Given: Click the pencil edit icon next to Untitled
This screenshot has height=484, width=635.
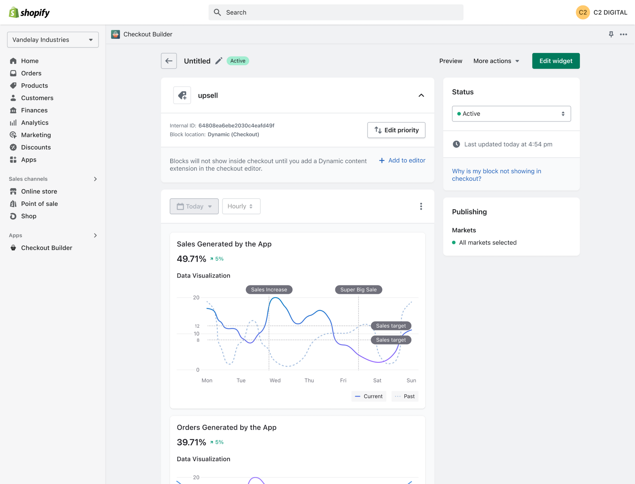Looking at the screenshot, I should click(219, 61).
